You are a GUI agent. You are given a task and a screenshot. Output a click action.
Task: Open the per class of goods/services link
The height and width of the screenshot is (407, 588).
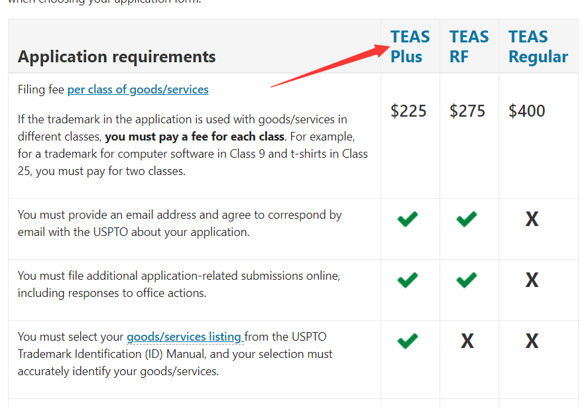[x=138, y=89]
